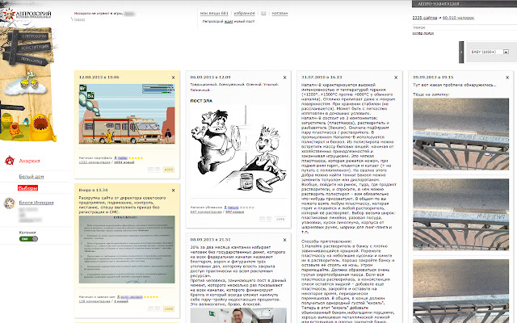
Task: Click the ПОСТ ЗЛА heading
Action: 201,101
